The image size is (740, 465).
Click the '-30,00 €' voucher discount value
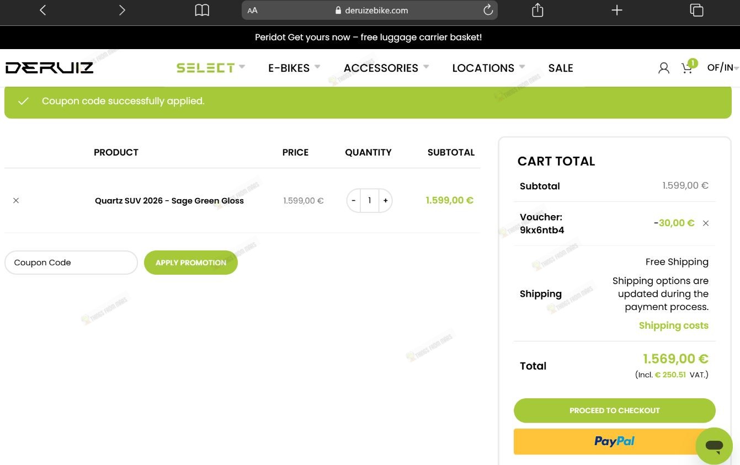coord(674,223)
